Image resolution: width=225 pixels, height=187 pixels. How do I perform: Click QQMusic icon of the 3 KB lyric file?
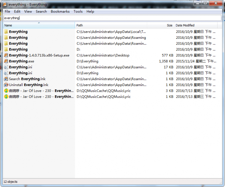coord(6,91)
